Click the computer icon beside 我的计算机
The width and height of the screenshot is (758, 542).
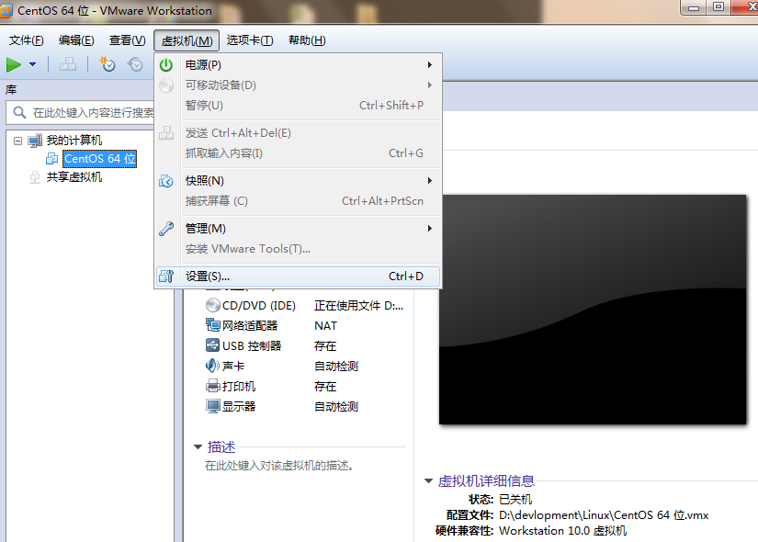[x=35, y=141]
